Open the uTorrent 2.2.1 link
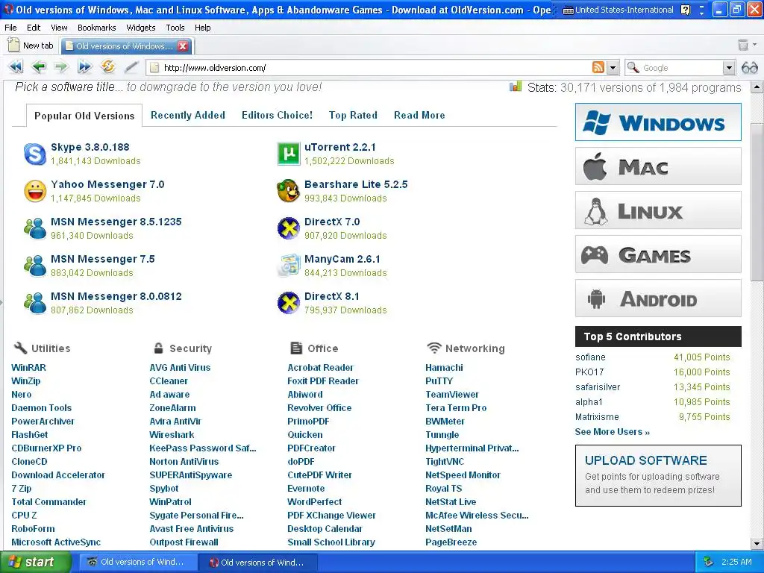This screenshot has height=573, width=764. (339, 147)
